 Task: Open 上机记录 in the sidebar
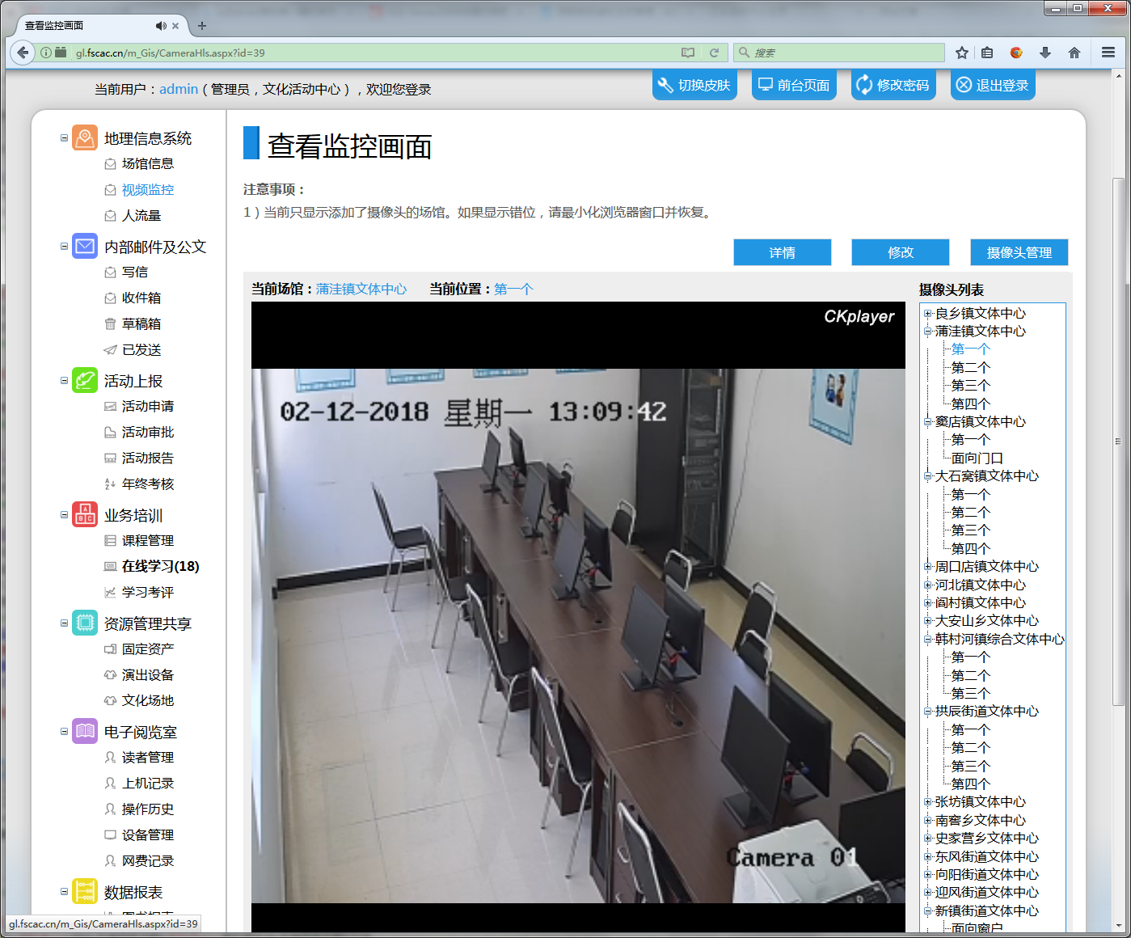pyautogui.click(x=148, y=784)
